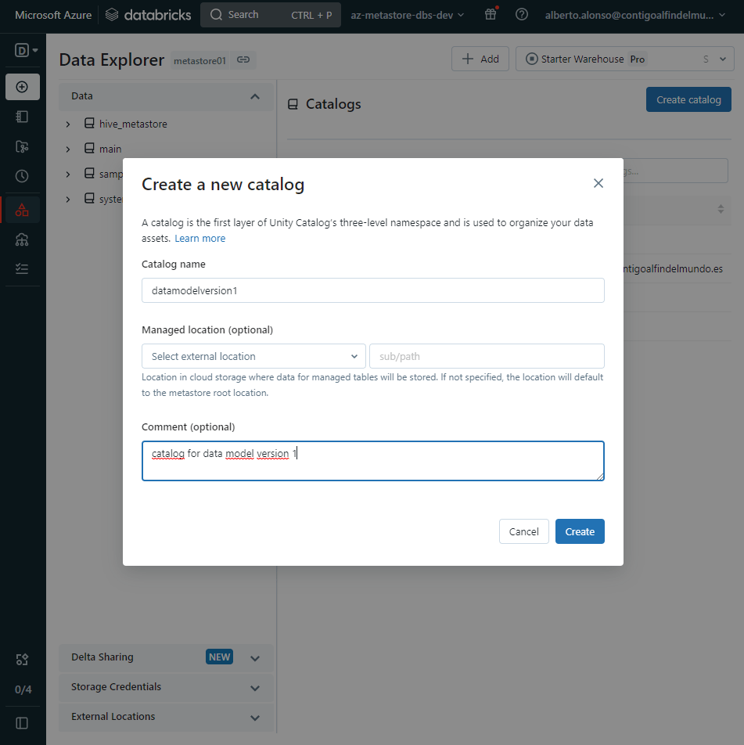Open the Workflows checklist icon in sidebar
744x745 pixels.
pos(22,268)
